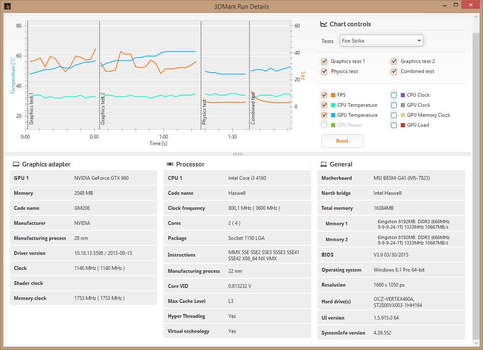Disable the CPU Temperature series checkbox
The image size is (483, 350).
pyautogui.click(x=324, y=105)
